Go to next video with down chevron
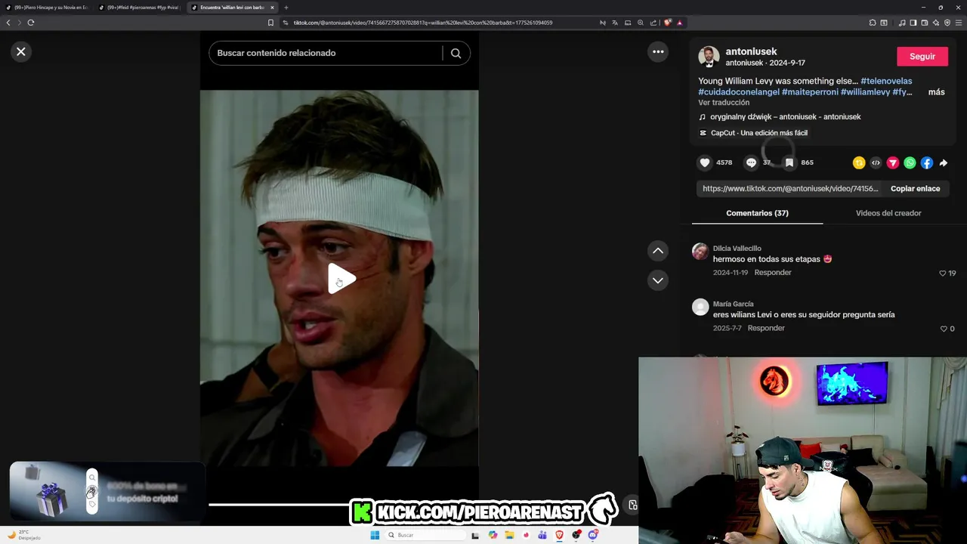Screen dimensions: 967x544 658,280
